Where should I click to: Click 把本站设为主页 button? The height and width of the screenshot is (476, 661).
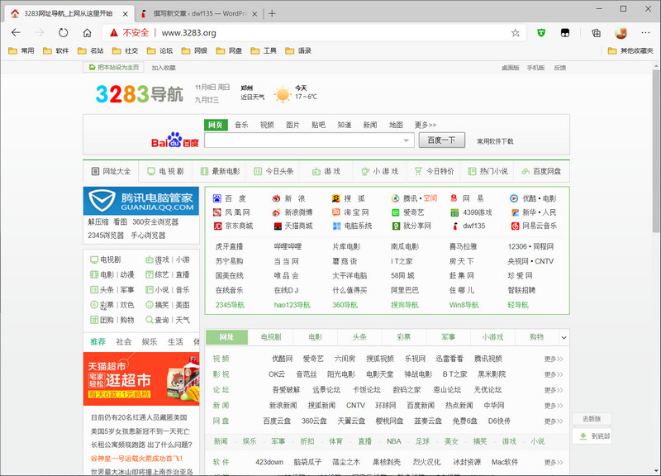114,68
